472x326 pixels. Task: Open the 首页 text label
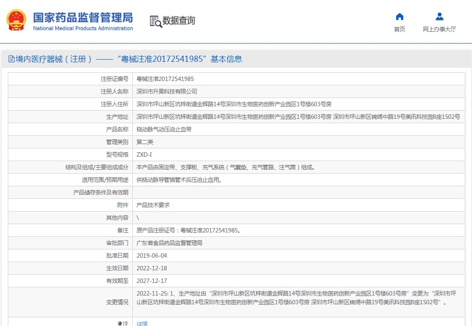(399, 29)
